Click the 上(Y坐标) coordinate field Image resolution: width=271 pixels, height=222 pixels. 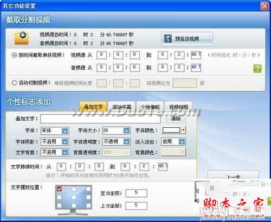pos(137,206)
